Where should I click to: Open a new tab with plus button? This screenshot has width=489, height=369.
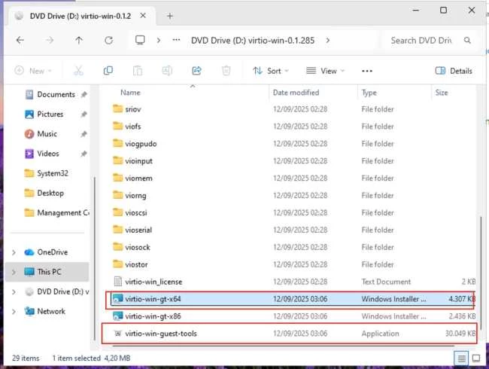coord(170,16)
